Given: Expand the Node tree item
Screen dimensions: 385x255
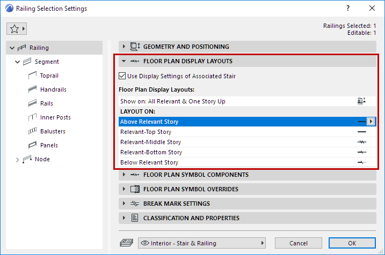Looking at the screenshot, I should (x=17, y=159).
